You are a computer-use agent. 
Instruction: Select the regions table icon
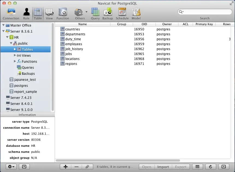pos(63,64)
